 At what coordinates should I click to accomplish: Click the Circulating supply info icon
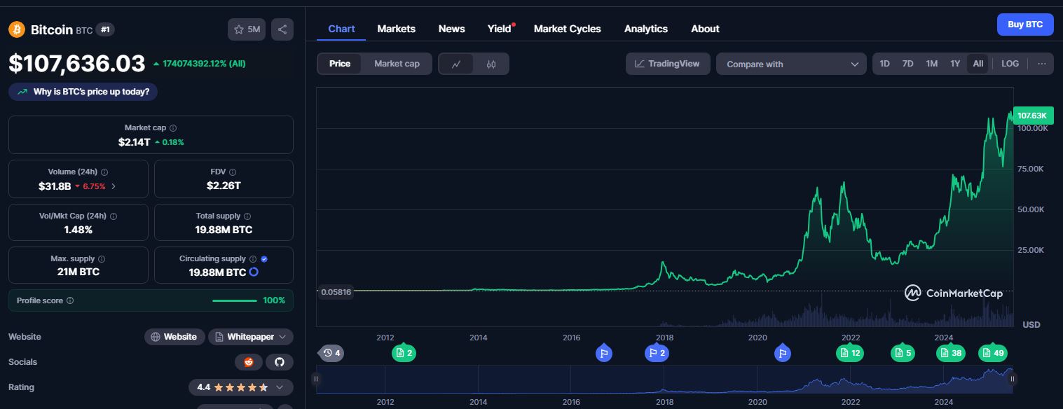(x=253, y=259)
